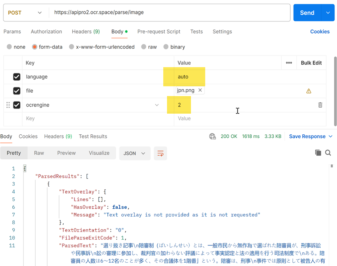Click the warning icon in file row

309,91
